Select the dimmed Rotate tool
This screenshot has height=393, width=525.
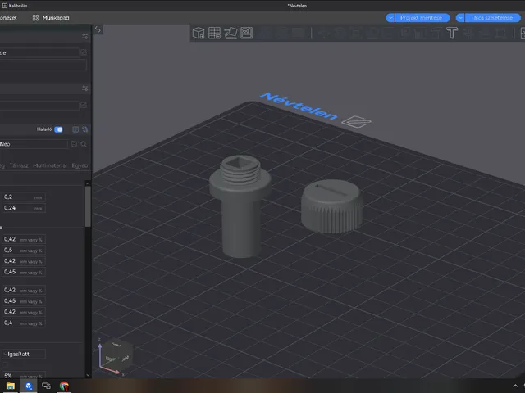click(340, 33)
